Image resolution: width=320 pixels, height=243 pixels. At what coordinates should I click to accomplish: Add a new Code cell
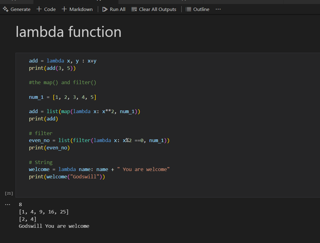pyautogui.click(x=46, y=9)
